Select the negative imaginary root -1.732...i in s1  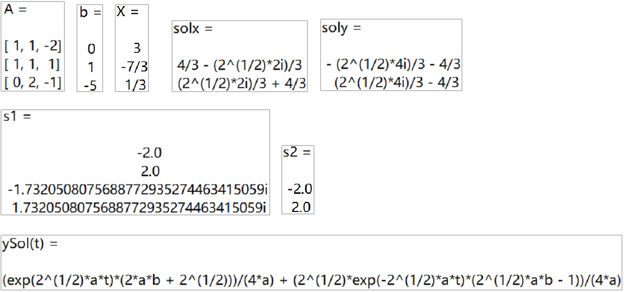point(138,190)
